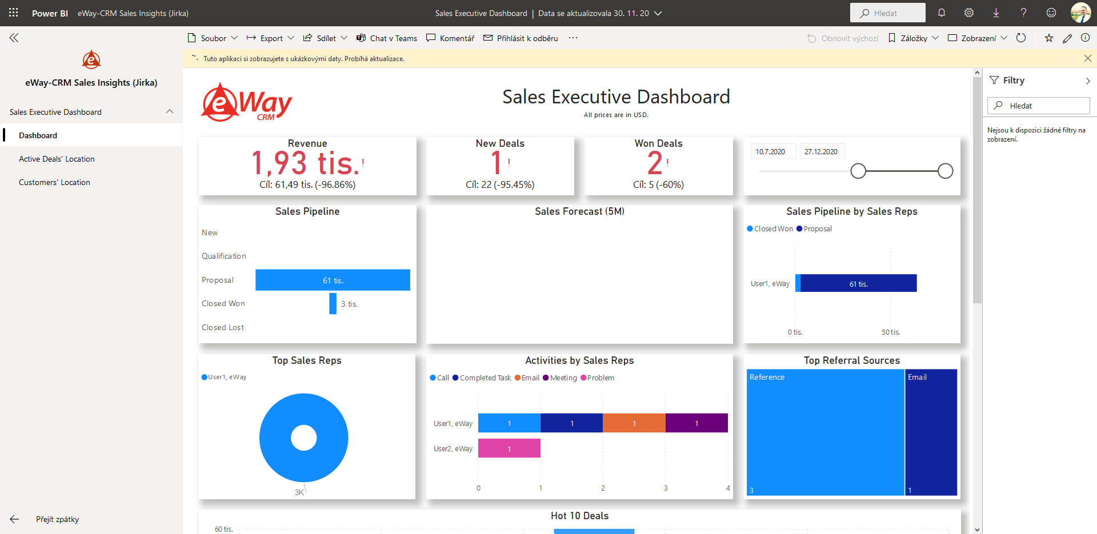The width and height of the screenshot is (1097, 534).
Task: Open the Power BI app launcher grid
Action: 14,13
